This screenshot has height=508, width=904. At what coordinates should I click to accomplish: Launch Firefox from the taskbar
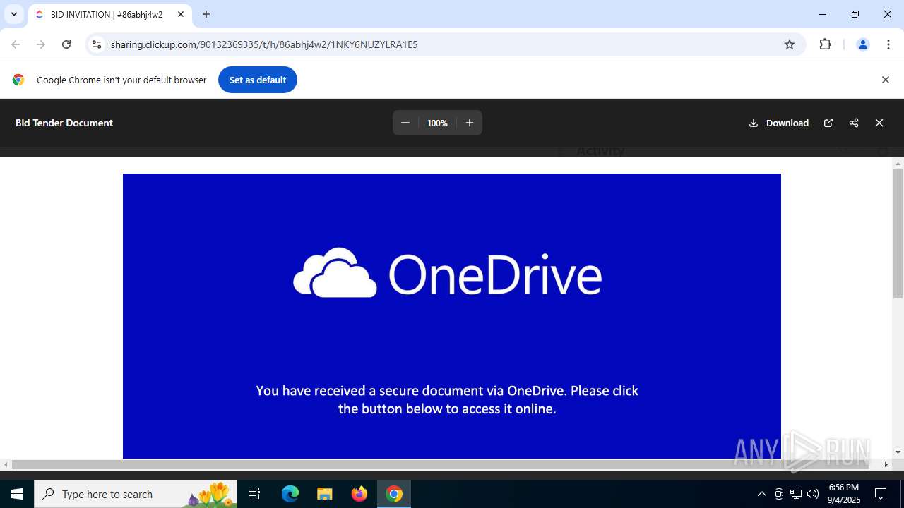click(x=359, y=494)
